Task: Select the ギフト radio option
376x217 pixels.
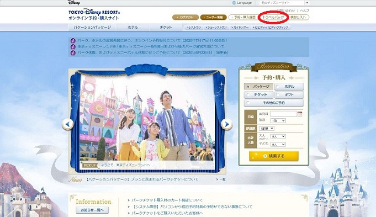Action: point(289,95)
